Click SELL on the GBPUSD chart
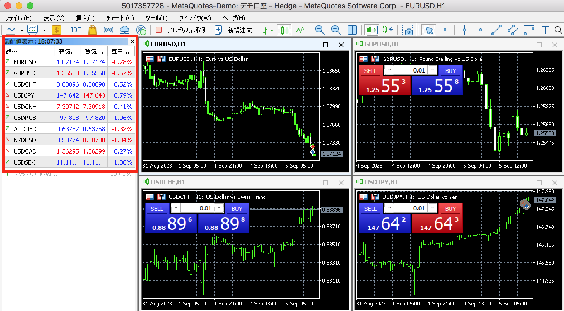Image resolution: width=564 pixels, height=311 pixels. tap(370, 71)
